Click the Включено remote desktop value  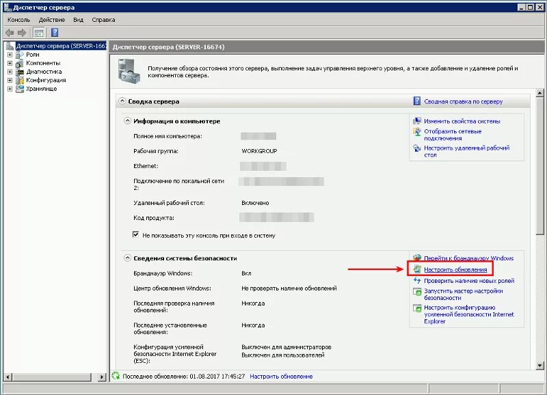coord(255,203)
